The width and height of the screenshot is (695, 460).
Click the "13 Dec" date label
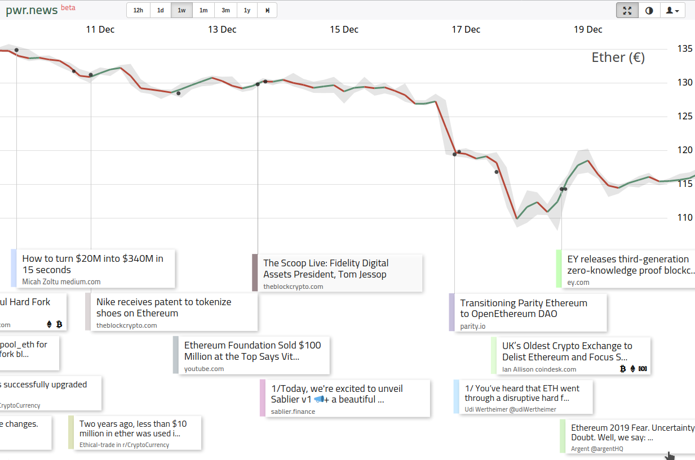pos(222,30)
